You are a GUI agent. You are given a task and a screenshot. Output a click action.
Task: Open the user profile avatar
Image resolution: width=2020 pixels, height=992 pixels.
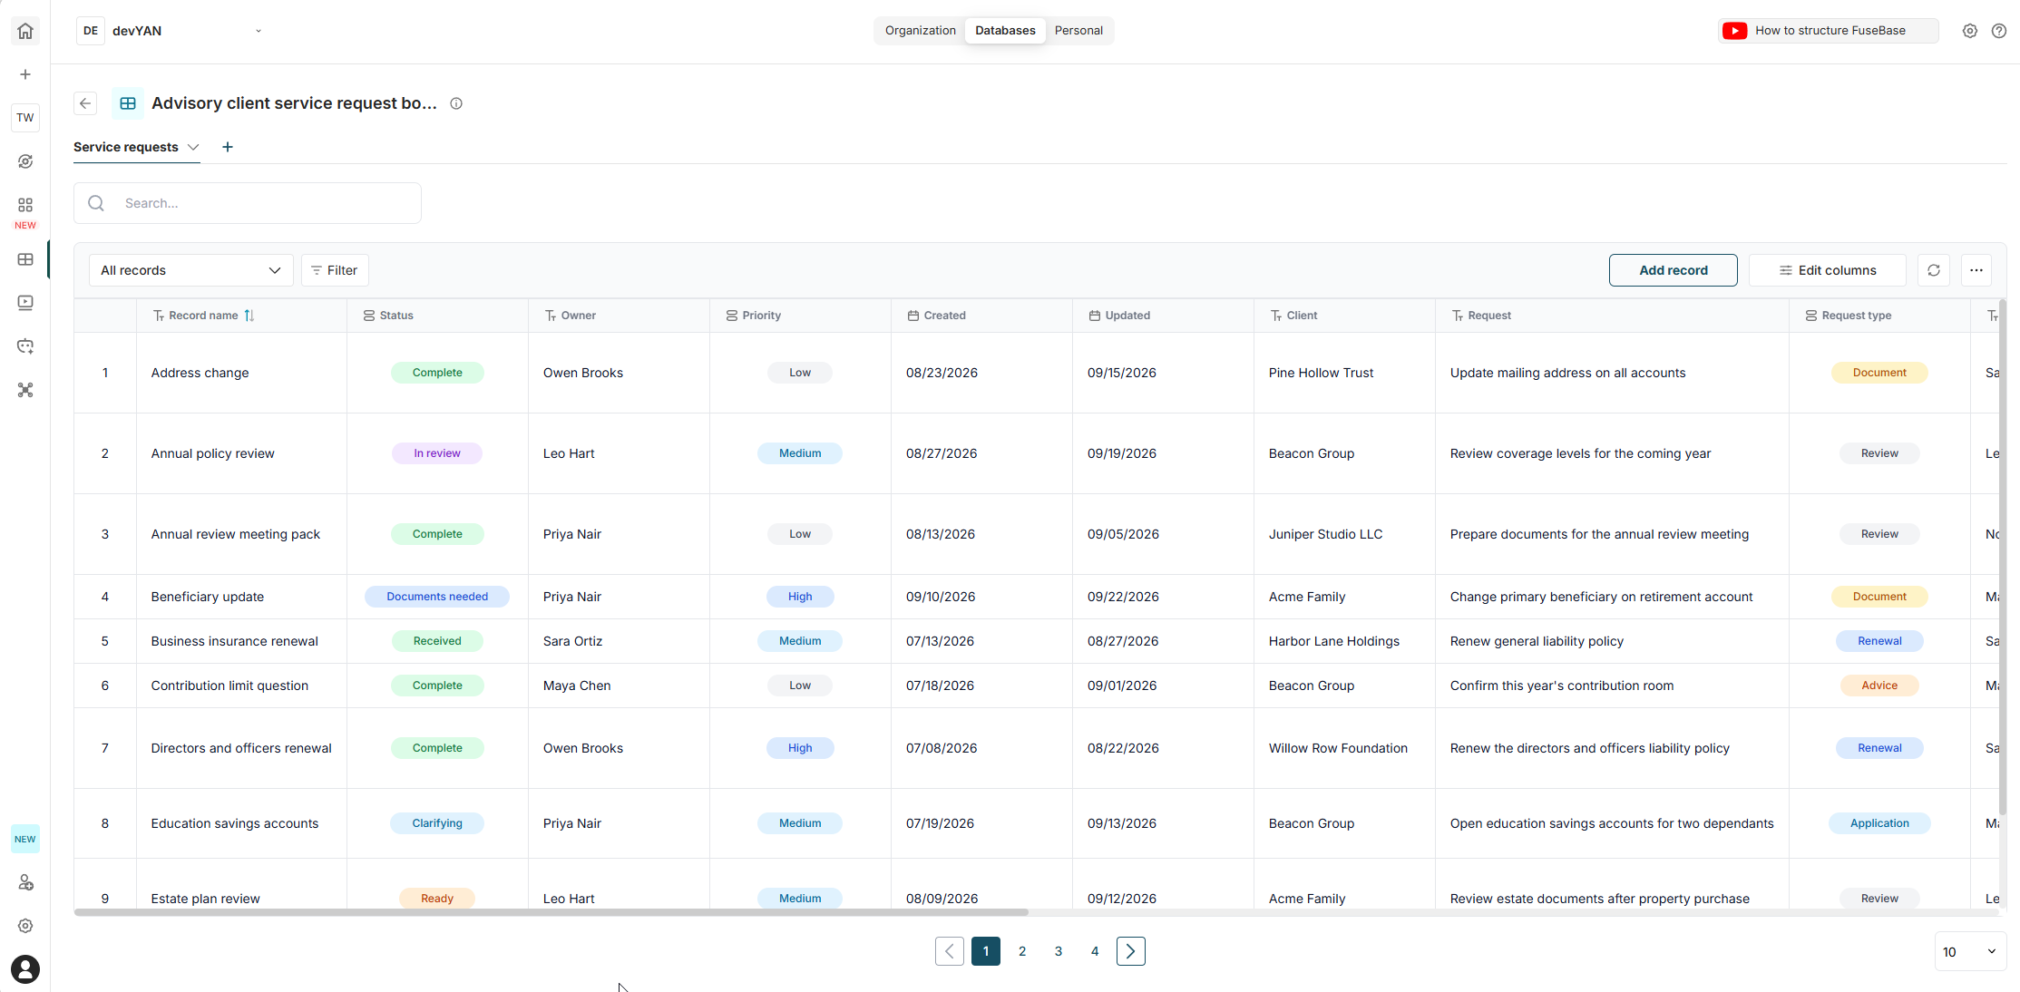pos(25,969)
